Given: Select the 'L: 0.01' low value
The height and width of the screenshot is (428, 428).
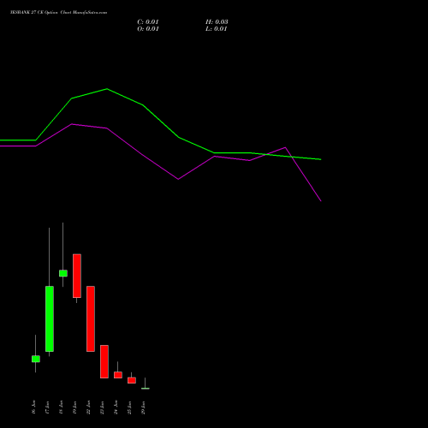Looking at the screenshot, I should 217,29.
